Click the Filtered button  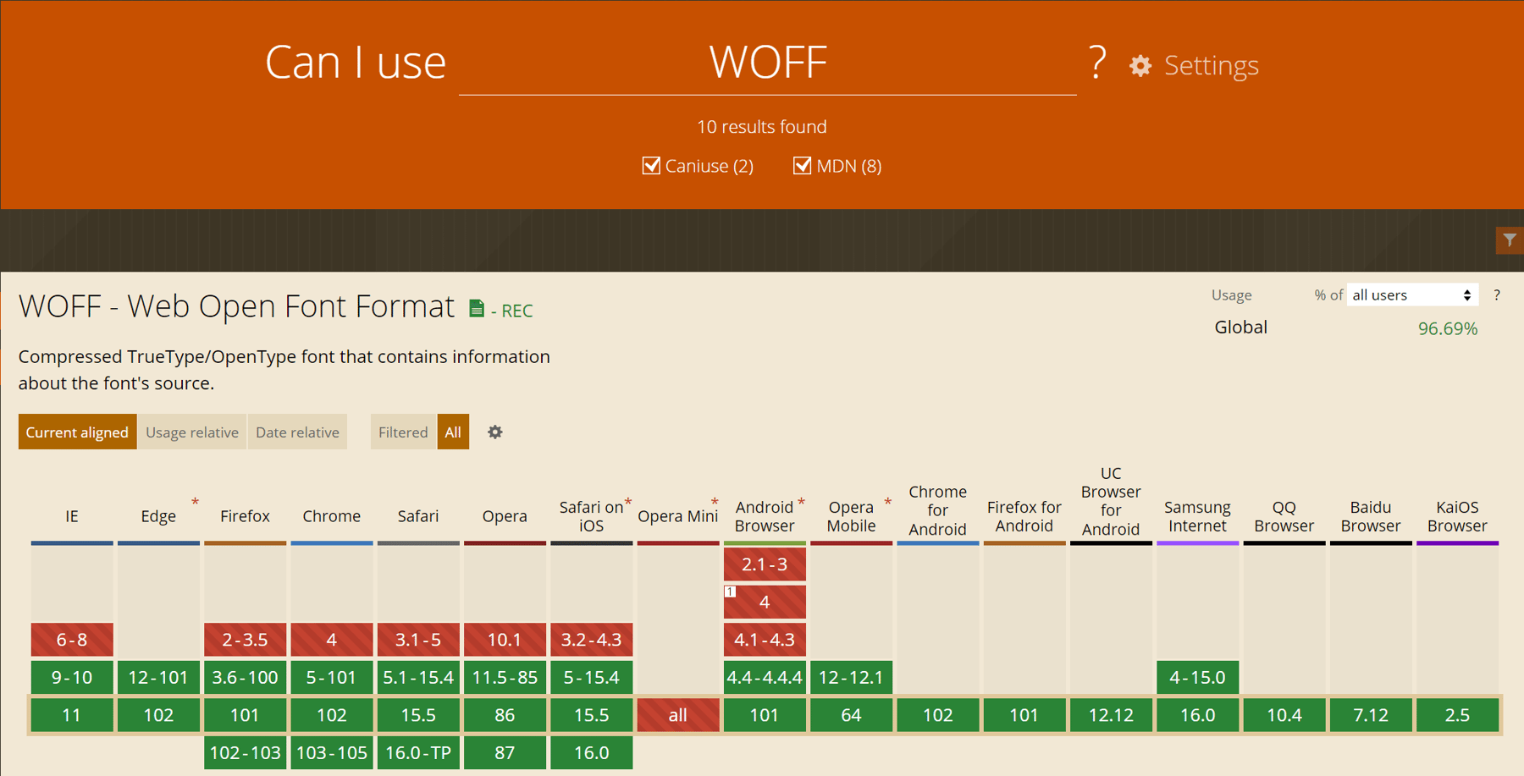coord(403,432)
